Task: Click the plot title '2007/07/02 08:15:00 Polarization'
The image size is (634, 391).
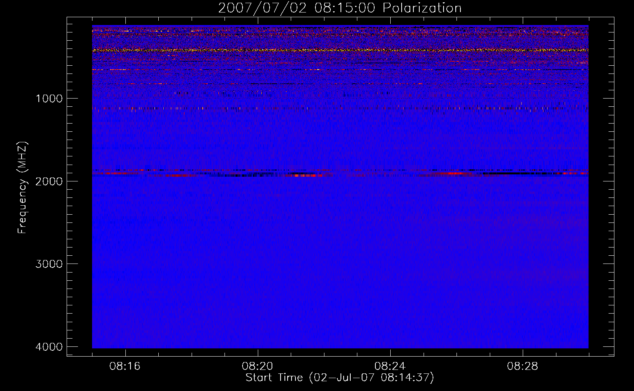Action: 340,8
